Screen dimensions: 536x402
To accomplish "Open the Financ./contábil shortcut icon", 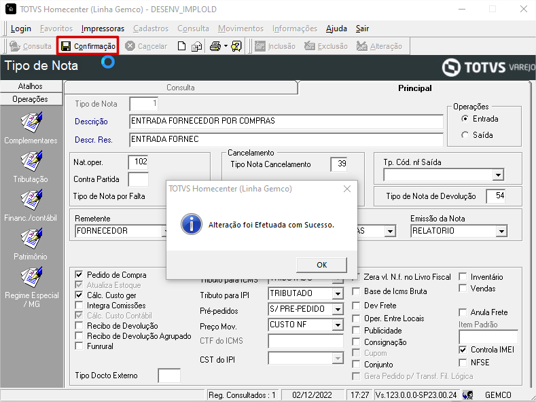I will pos(31,200).
